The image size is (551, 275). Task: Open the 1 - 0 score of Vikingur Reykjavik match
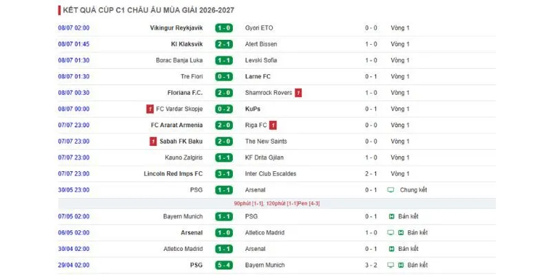(224, 27)
